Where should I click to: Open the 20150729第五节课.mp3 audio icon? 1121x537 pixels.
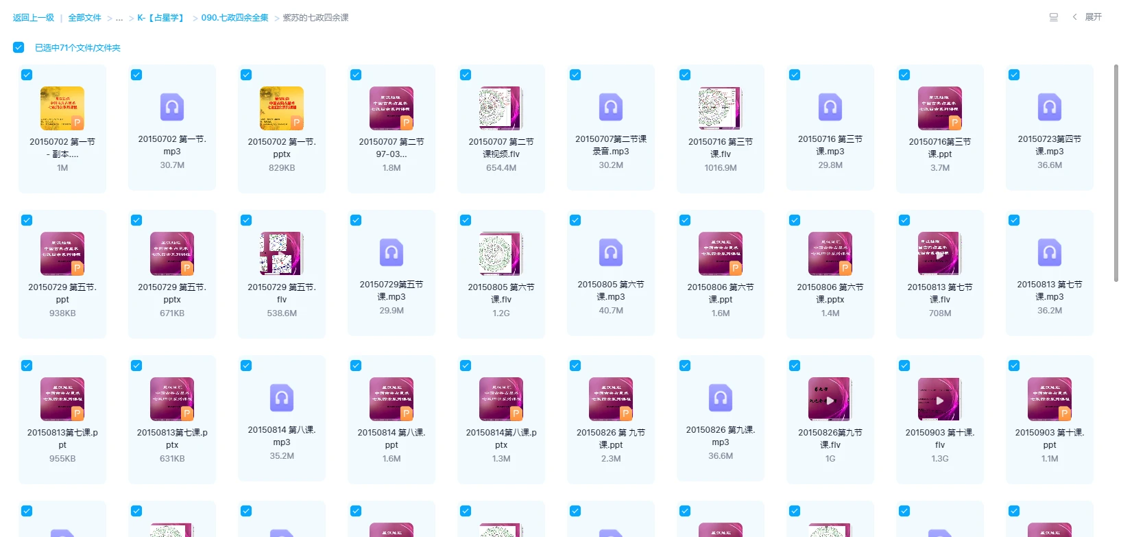coord(391,252)
